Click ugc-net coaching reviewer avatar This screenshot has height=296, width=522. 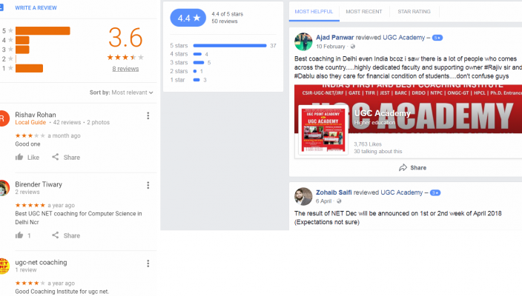pyautogui.click(x=4, y=266)
